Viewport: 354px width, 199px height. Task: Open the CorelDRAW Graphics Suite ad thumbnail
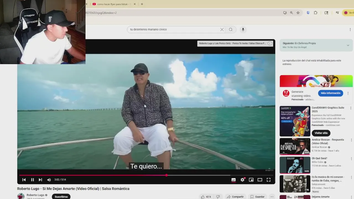(295, 121)
